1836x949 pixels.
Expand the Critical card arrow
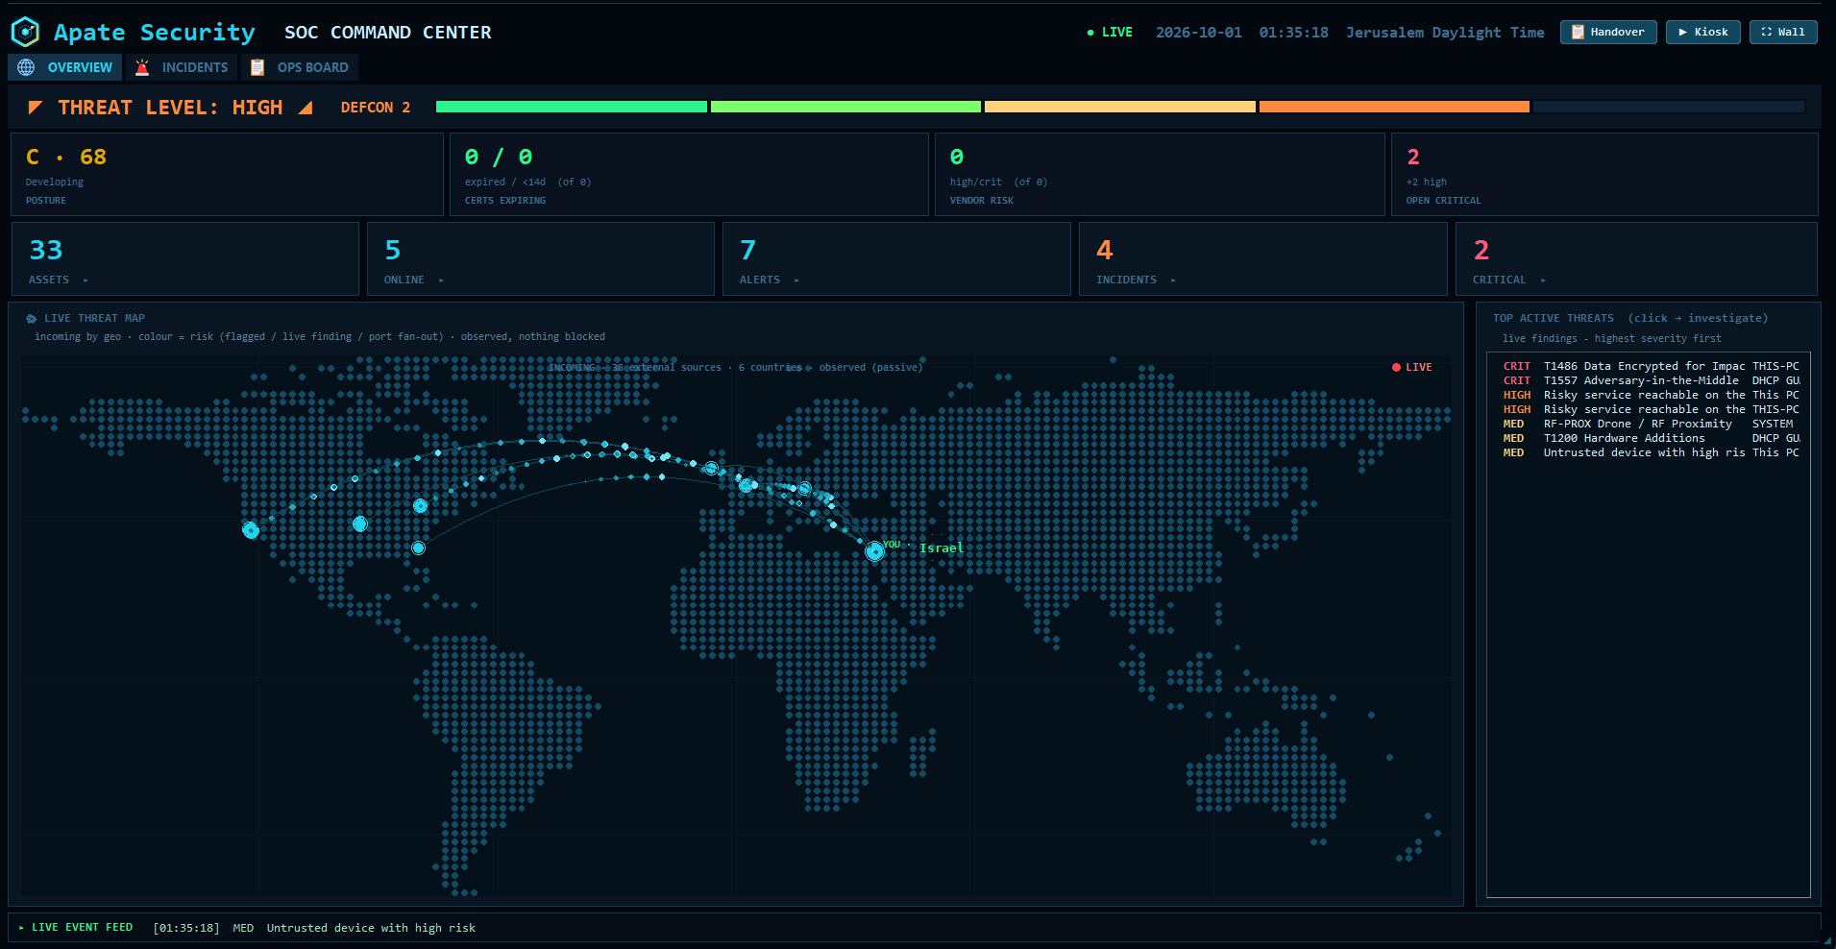tap(1543, 280)
